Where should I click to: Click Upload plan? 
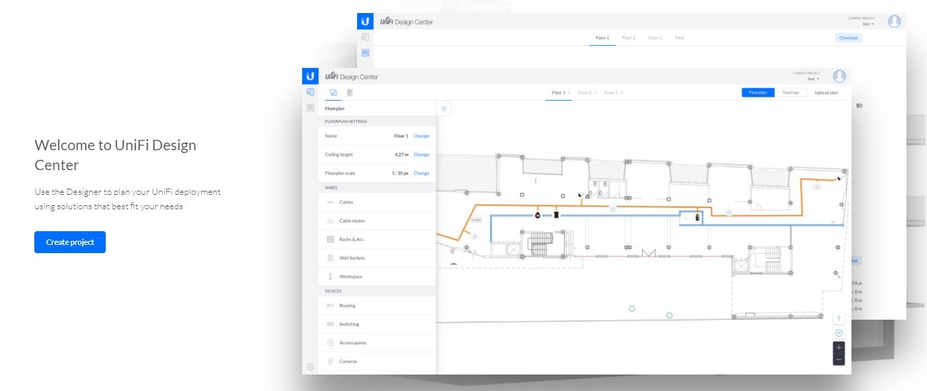[x=826, y=93]
